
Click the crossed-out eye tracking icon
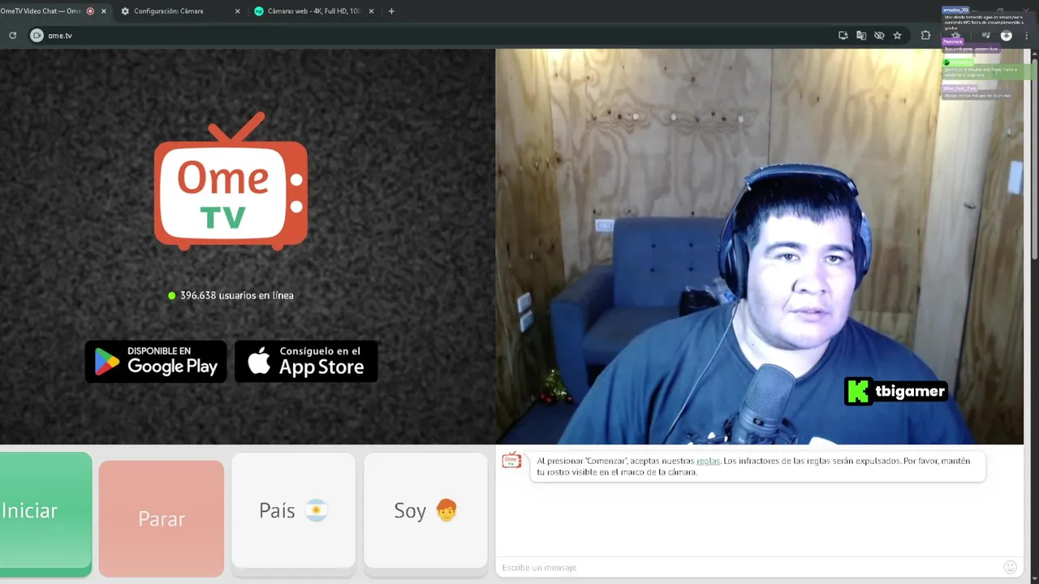pyautogui.click(x=879, y=36)
